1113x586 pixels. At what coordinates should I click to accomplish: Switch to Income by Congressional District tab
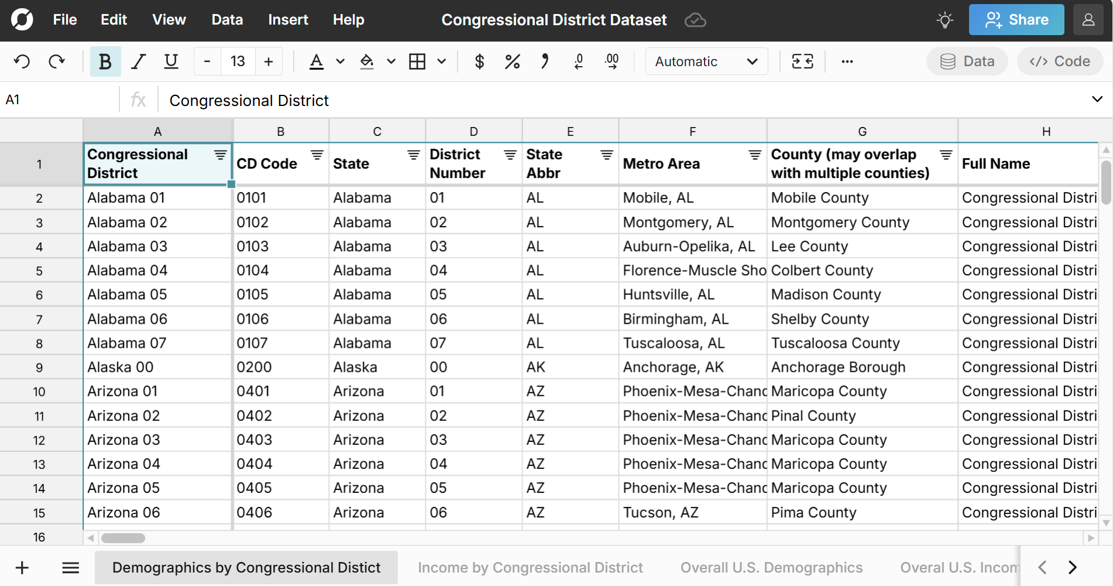pos(530,567)
